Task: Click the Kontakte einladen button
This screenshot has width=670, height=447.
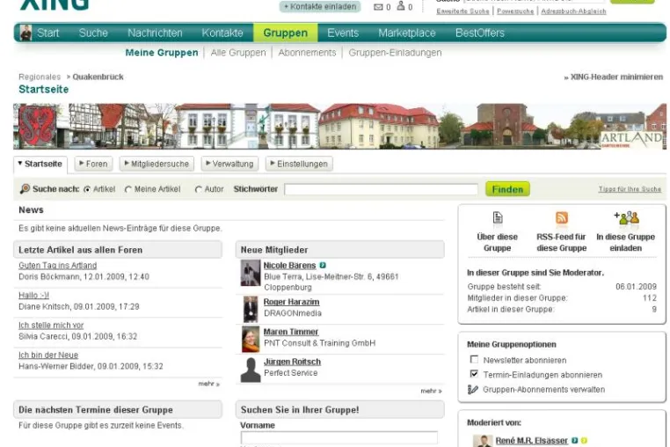Action: (x=320, y=6)
